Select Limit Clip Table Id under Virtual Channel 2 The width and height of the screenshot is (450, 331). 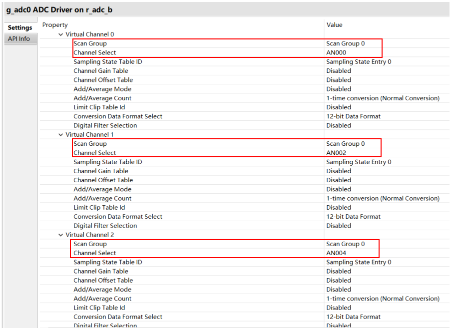pos(99,308)
